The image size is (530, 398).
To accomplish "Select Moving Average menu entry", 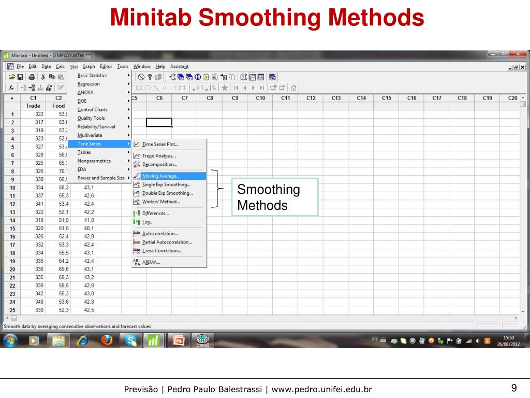I will pos(169,176).
